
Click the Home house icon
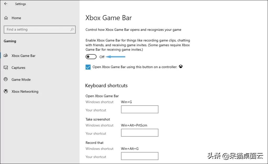coord(6,18)
